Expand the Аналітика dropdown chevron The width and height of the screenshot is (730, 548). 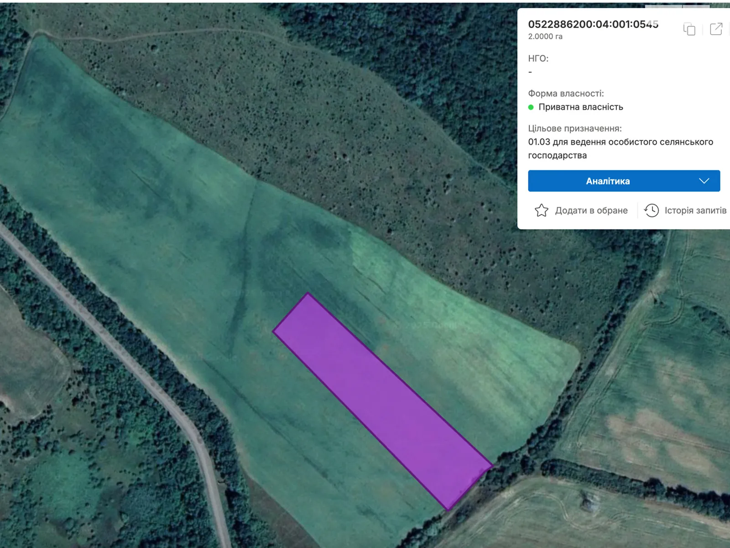(704, 181)
